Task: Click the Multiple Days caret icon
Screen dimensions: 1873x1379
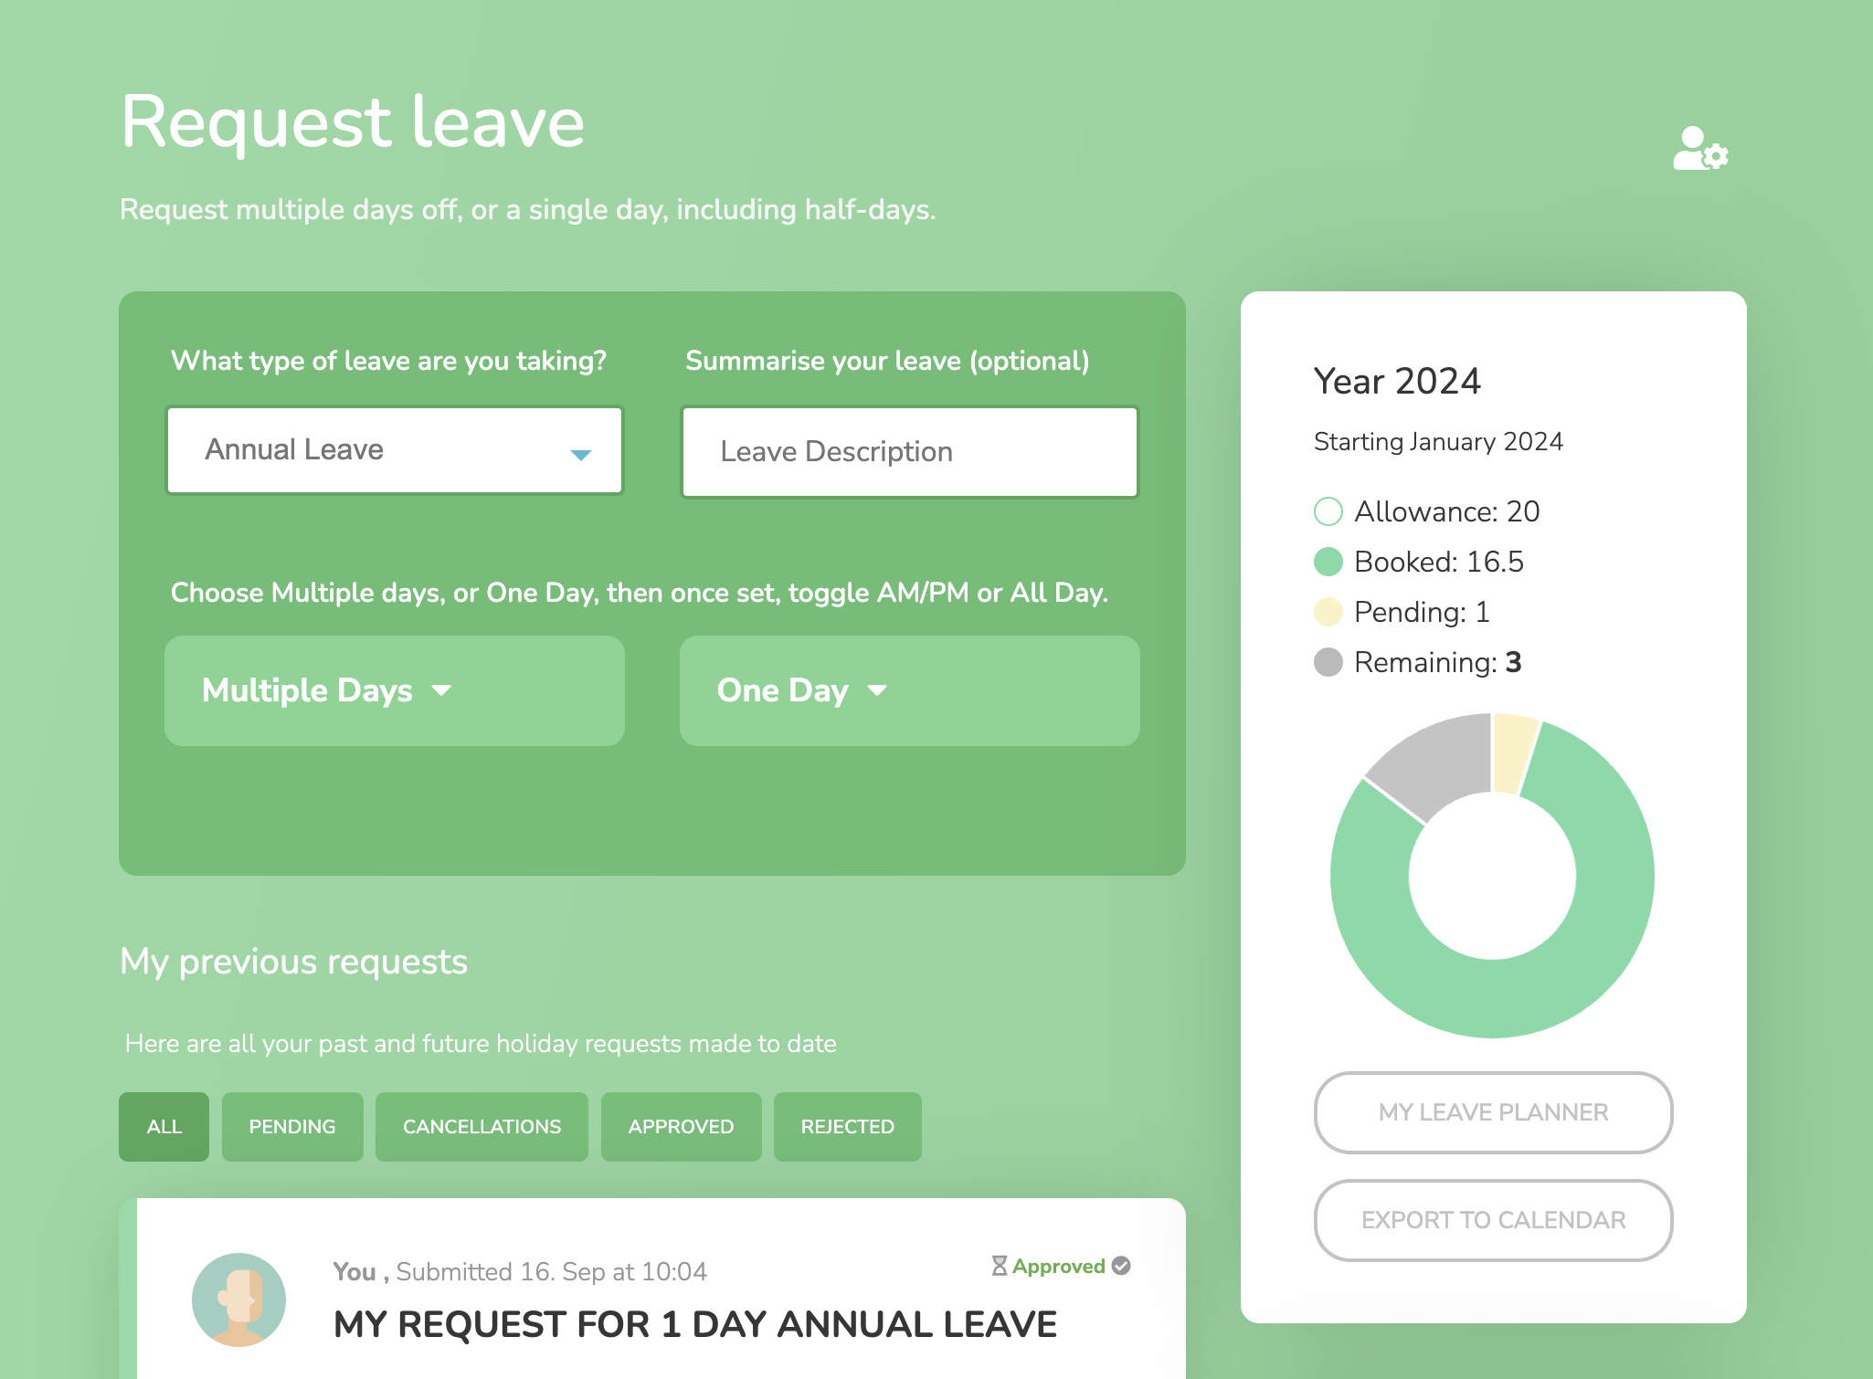Action: [442, 690]
